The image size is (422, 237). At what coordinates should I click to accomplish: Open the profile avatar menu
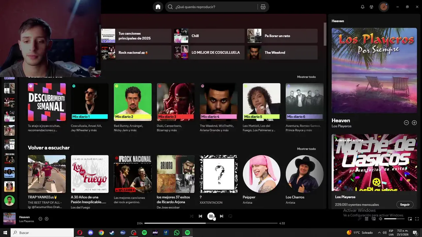(x=384, y=7)
